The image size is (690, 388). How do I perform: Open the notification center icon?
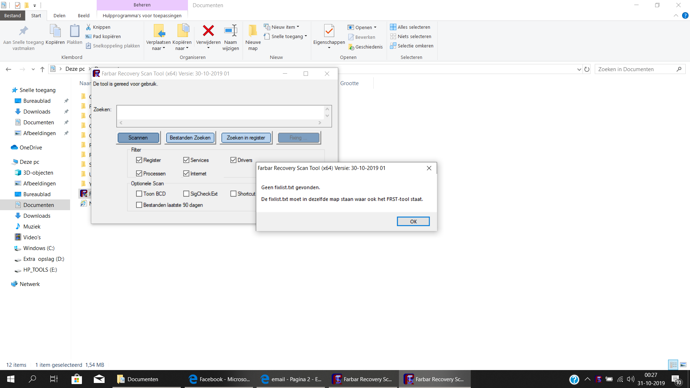point(676,379)
